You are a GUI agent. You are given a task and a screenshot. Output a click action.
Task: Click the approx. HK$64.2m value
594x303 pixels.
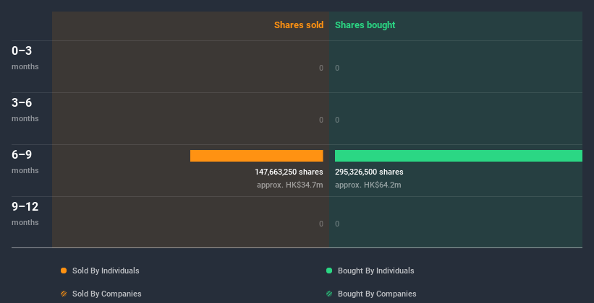(368, 185)
